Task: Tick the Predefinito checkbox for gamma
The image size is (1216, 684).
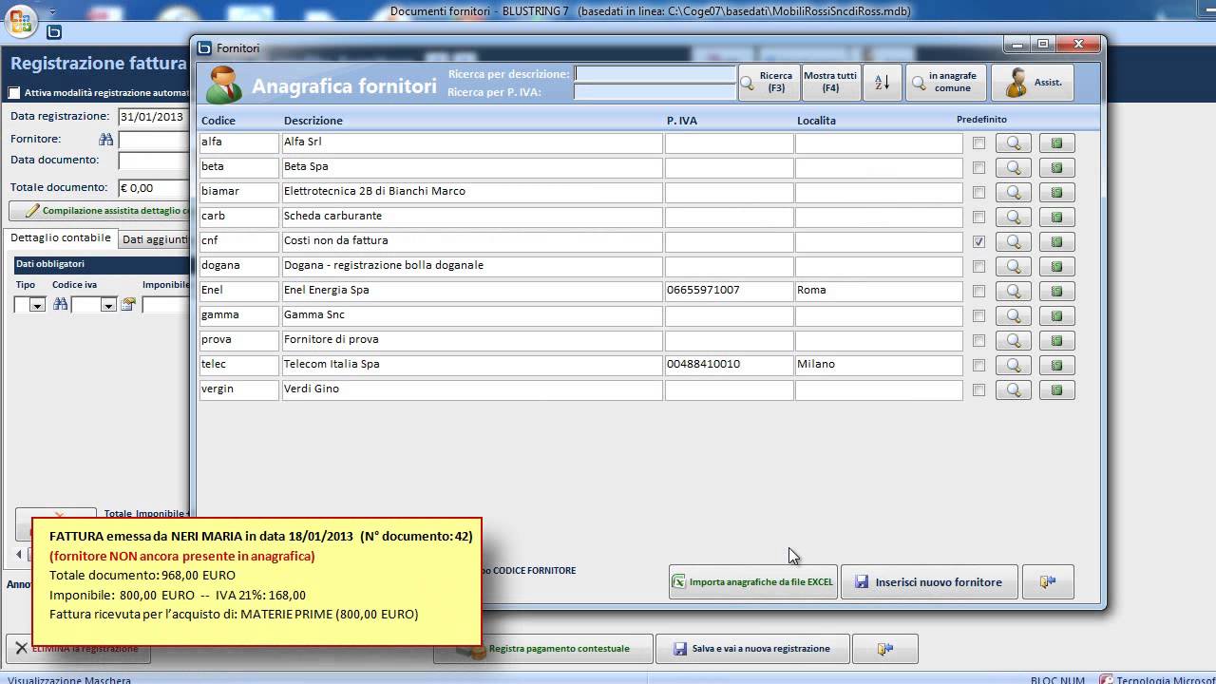Action: pos(979,316)
